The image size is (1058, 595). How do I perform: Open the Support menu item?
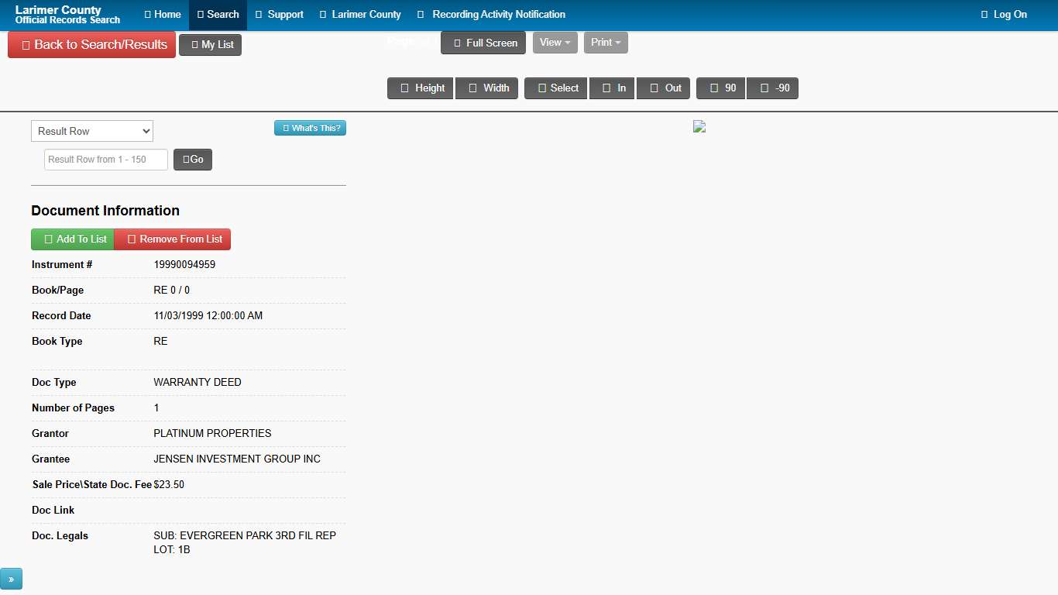pyautogui.click(x=280, y=15)
